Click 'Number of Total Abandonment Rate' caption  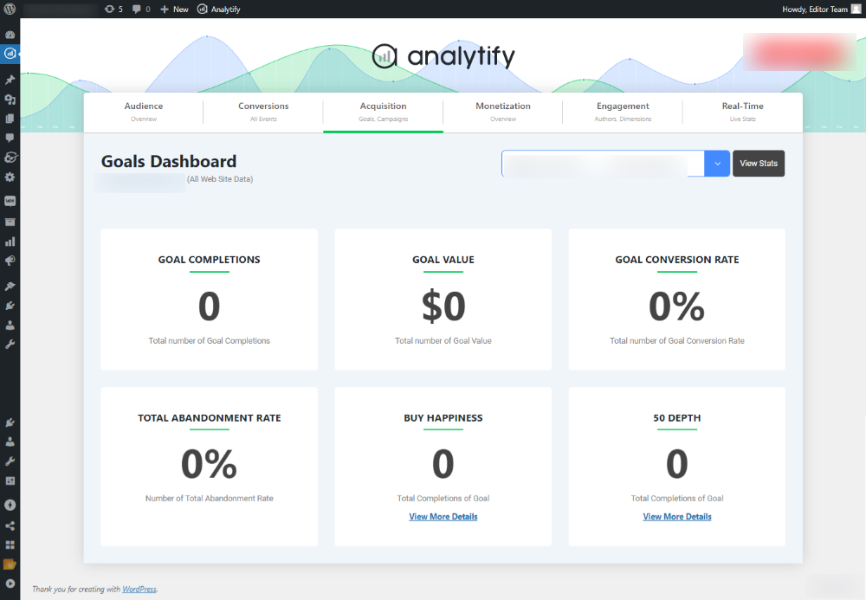[210, 498]
